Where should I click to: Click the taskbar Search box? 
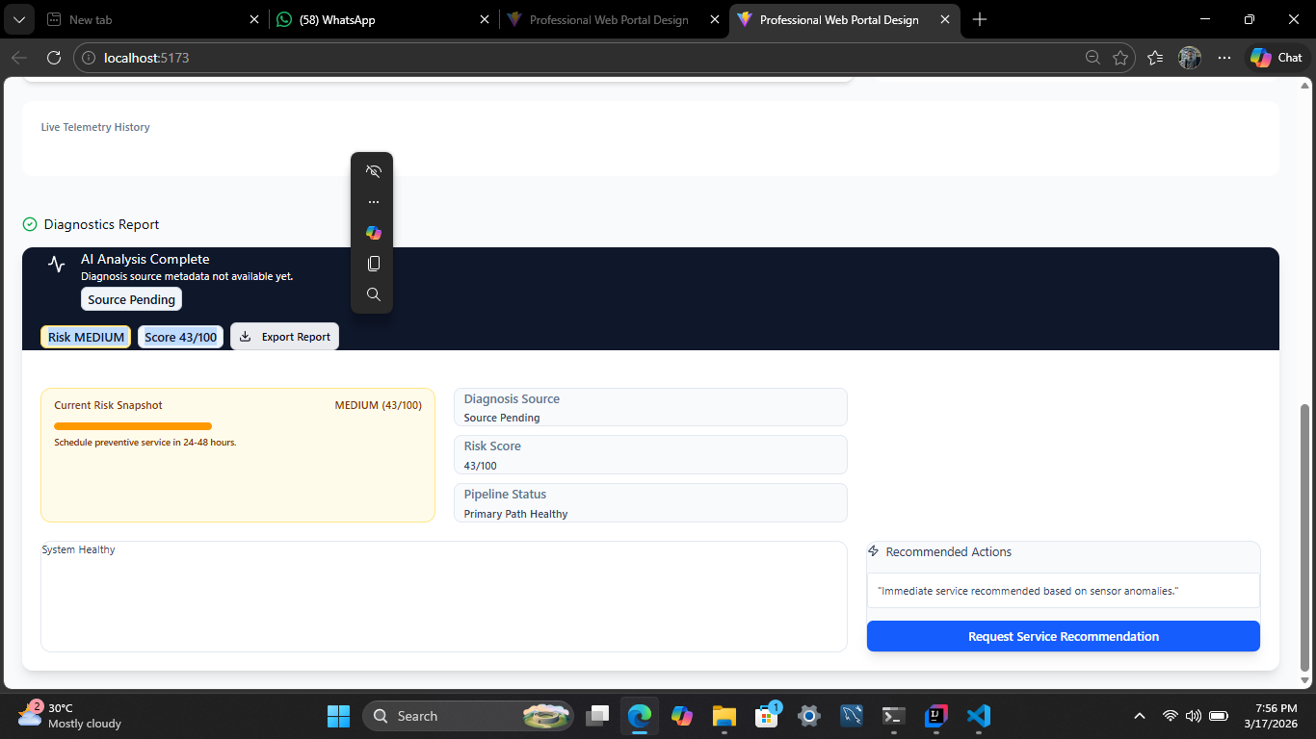point(468,716)
